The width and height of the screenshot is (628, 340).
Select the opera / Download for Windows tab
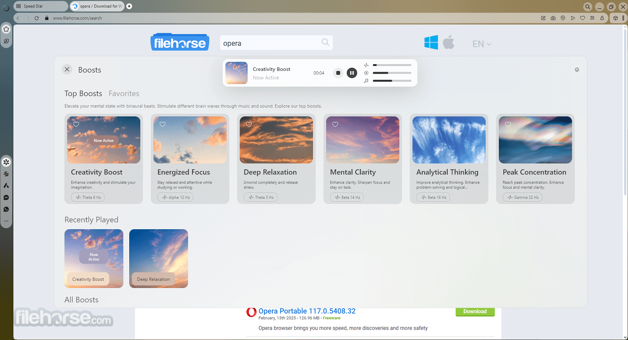[x=97, y=6]
